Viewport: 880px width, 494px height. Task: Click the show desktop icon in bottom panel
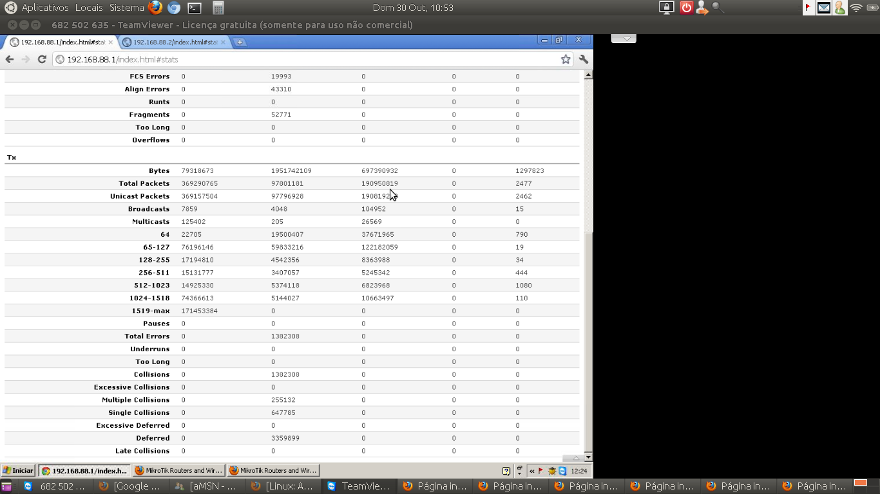[6, 486]
